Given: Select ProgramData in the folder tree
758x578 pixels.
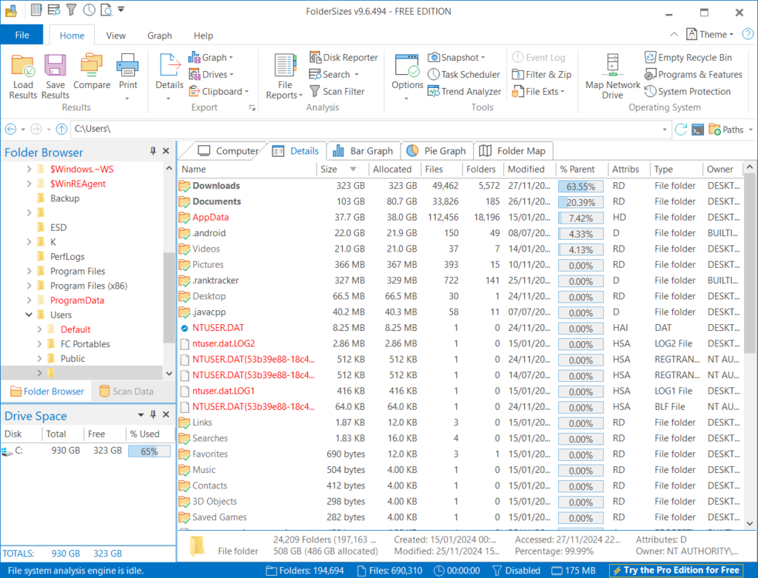Looking at the screenshot, I should point(77,300).
